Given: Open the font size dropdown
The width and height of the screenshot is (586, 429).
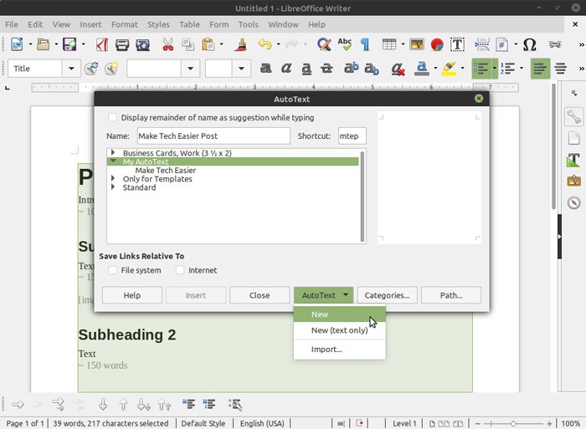Looking at the screenshot, I should 241,69.
